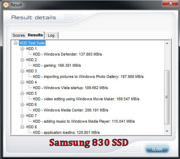The height and width of the screenshot is (159, 180).
Task: Click the scrollbar down arrow
Action: pos(167,131)
